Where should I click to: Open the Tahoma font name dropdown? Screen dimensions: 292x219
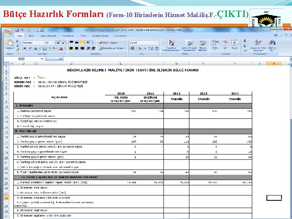(43, 43)
